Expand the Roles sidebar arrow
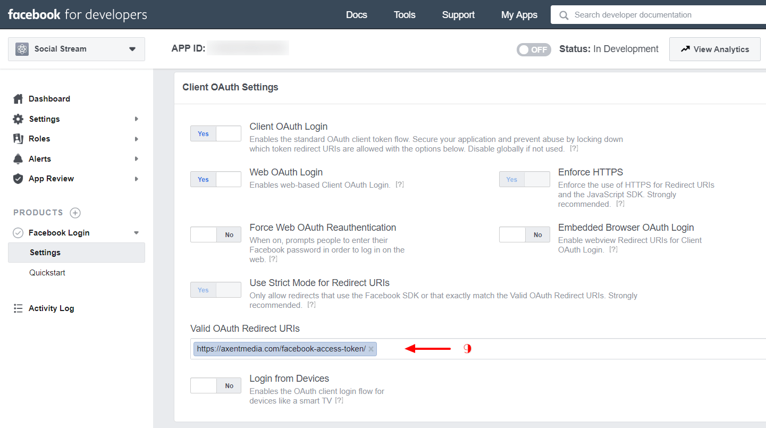The image size is (766, 428). pos(137,139)
